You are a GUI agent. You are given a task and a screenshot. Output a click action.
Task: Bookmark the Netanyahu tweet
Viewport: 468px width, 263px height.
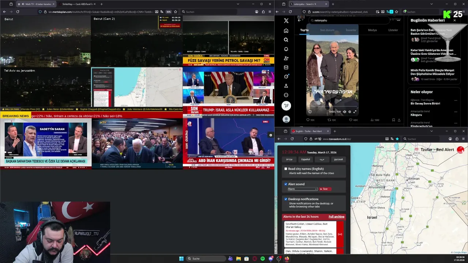coord(393,120)
